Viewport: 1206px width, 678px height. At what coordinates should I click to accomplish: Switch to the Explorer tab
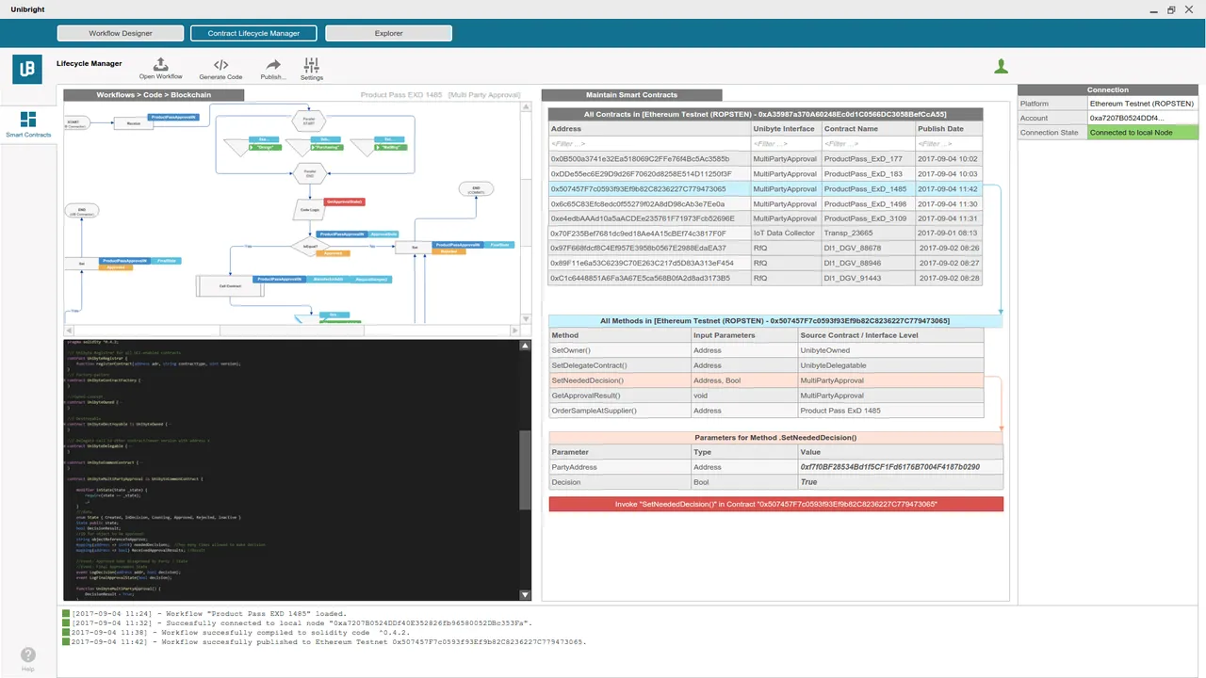tap(388, 33)
